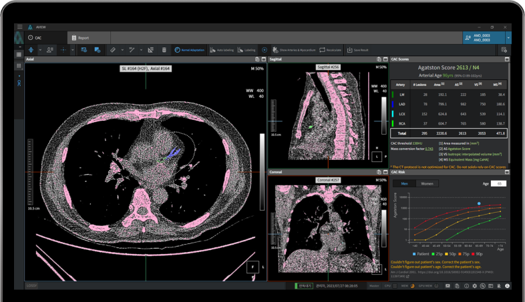Select the ruler measurement tool

point(113,50)
